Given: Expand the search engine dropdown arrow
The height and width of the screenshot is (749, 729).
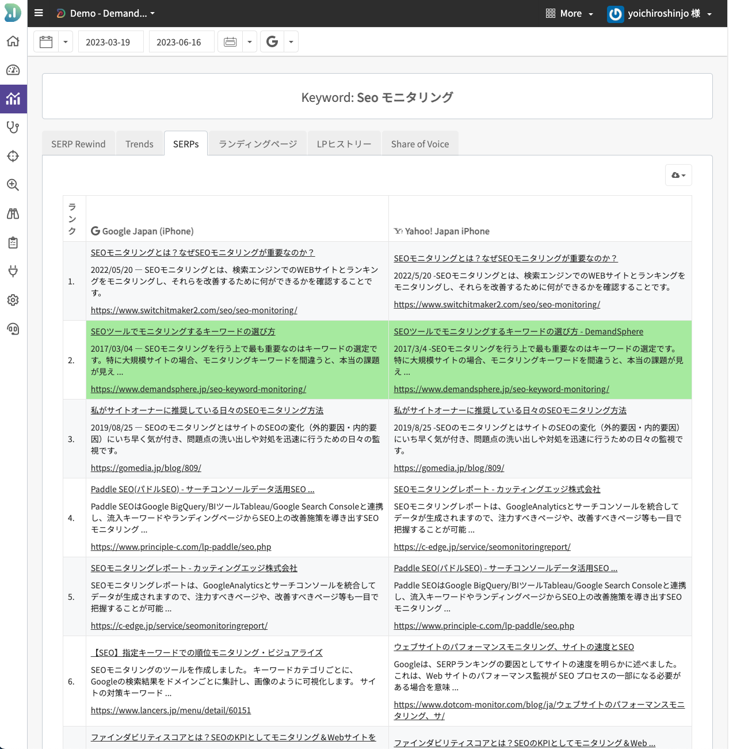Looking at the screenshot, I should point(291,42).
